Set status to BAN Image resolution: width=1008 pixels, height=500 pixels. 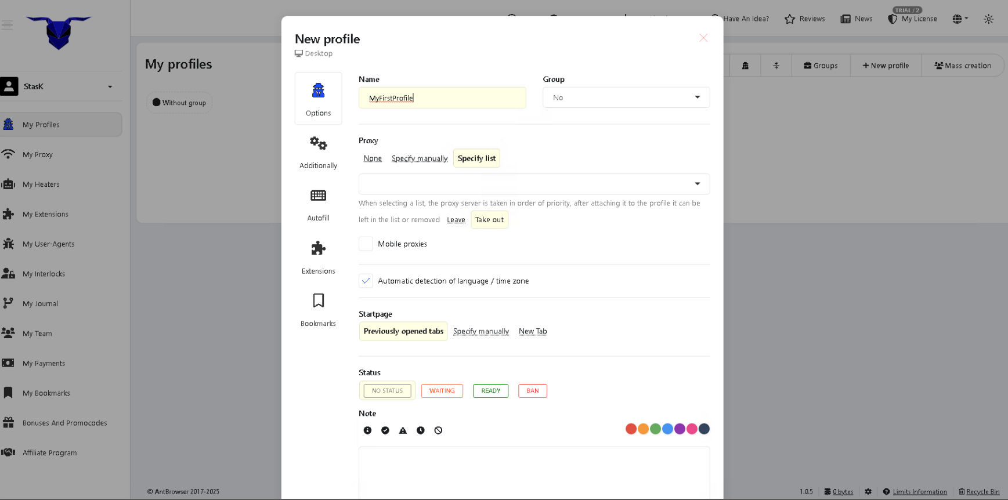[532, 391]
